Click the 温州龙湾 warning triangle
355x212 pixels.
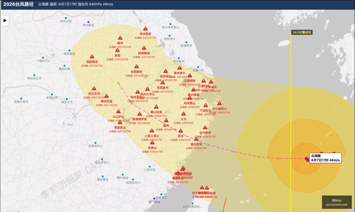click(x=196, y=139)
